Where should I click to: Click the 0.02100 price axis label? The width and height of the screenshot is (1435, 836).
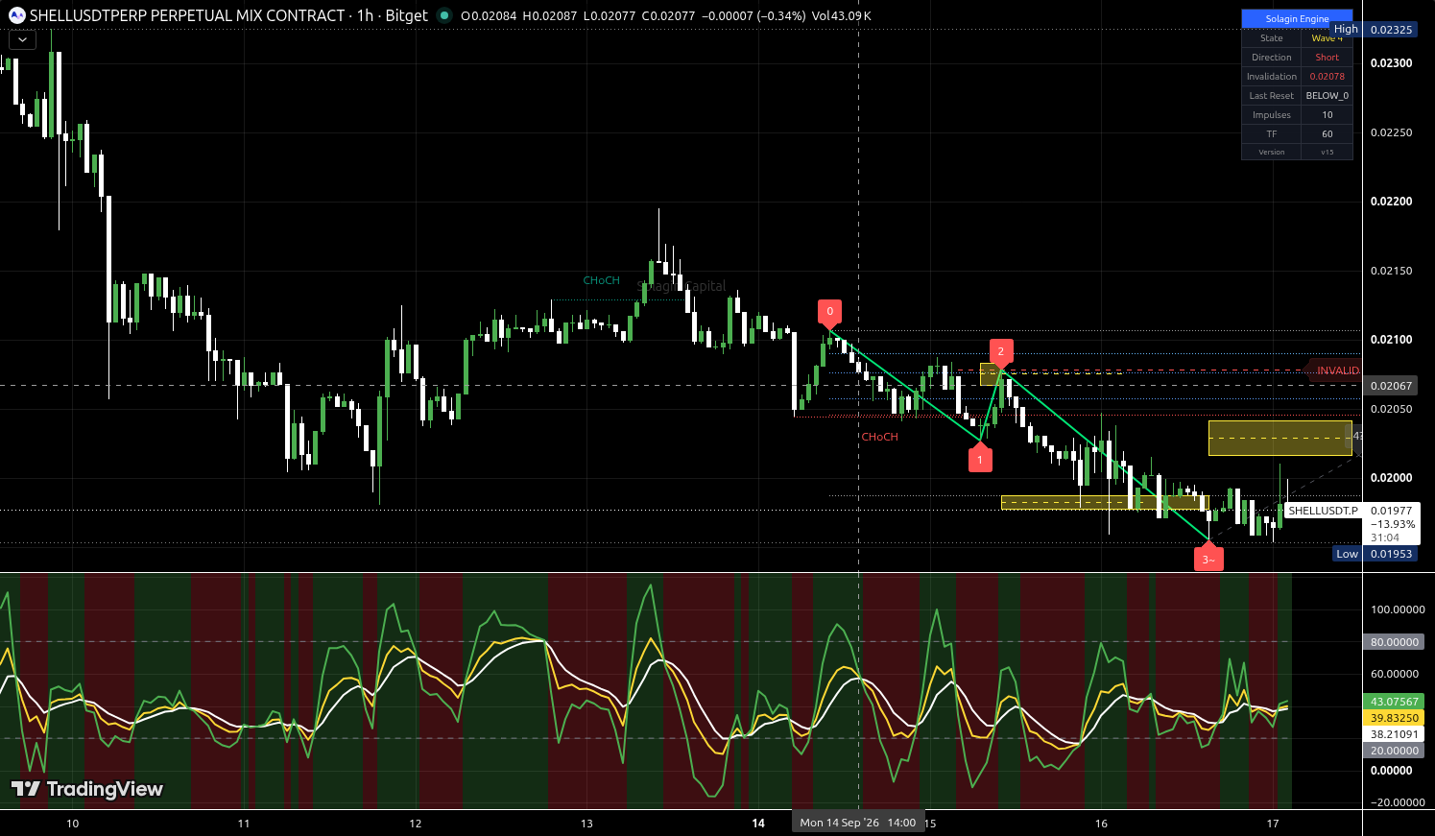coord(1391,340)
